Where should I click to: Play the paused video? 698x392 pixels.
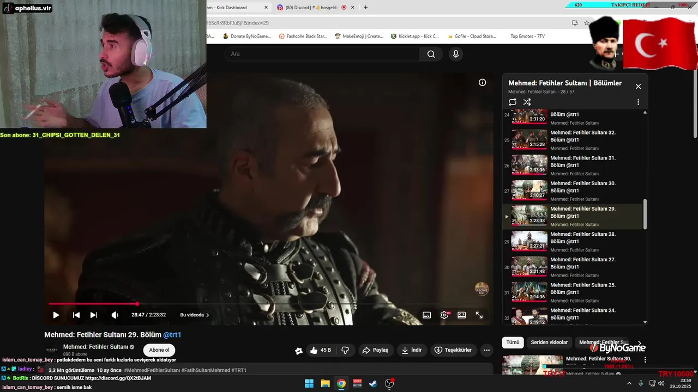tap(56, 315)
